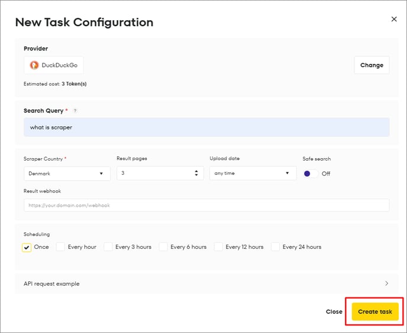This screenshot has width=407, height=333.
Task: Click the Estimated cost 3 Token(s) text
Action: click(x=55, y=84)
